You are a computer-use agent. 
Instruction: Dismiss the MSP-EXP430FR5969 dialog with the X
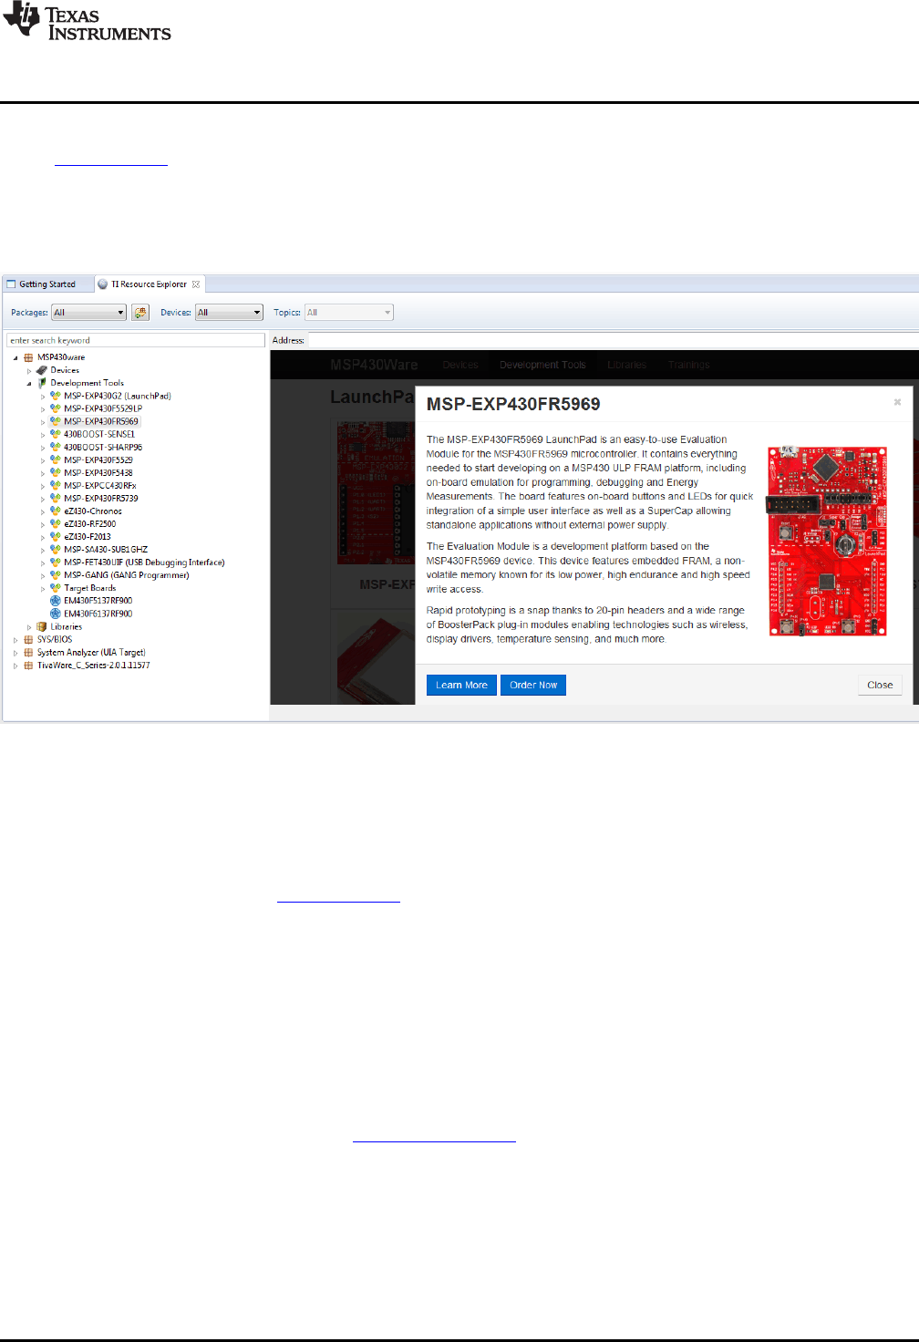pyautogui.click(x=897, y=401)
